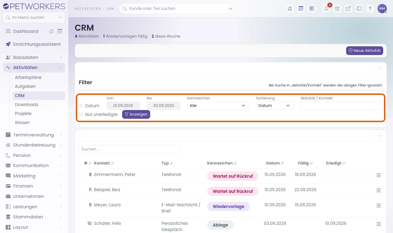Enable the Datum filter checkbox
The width and height of the screenshot is (393, 233).
tap(81, 106)
